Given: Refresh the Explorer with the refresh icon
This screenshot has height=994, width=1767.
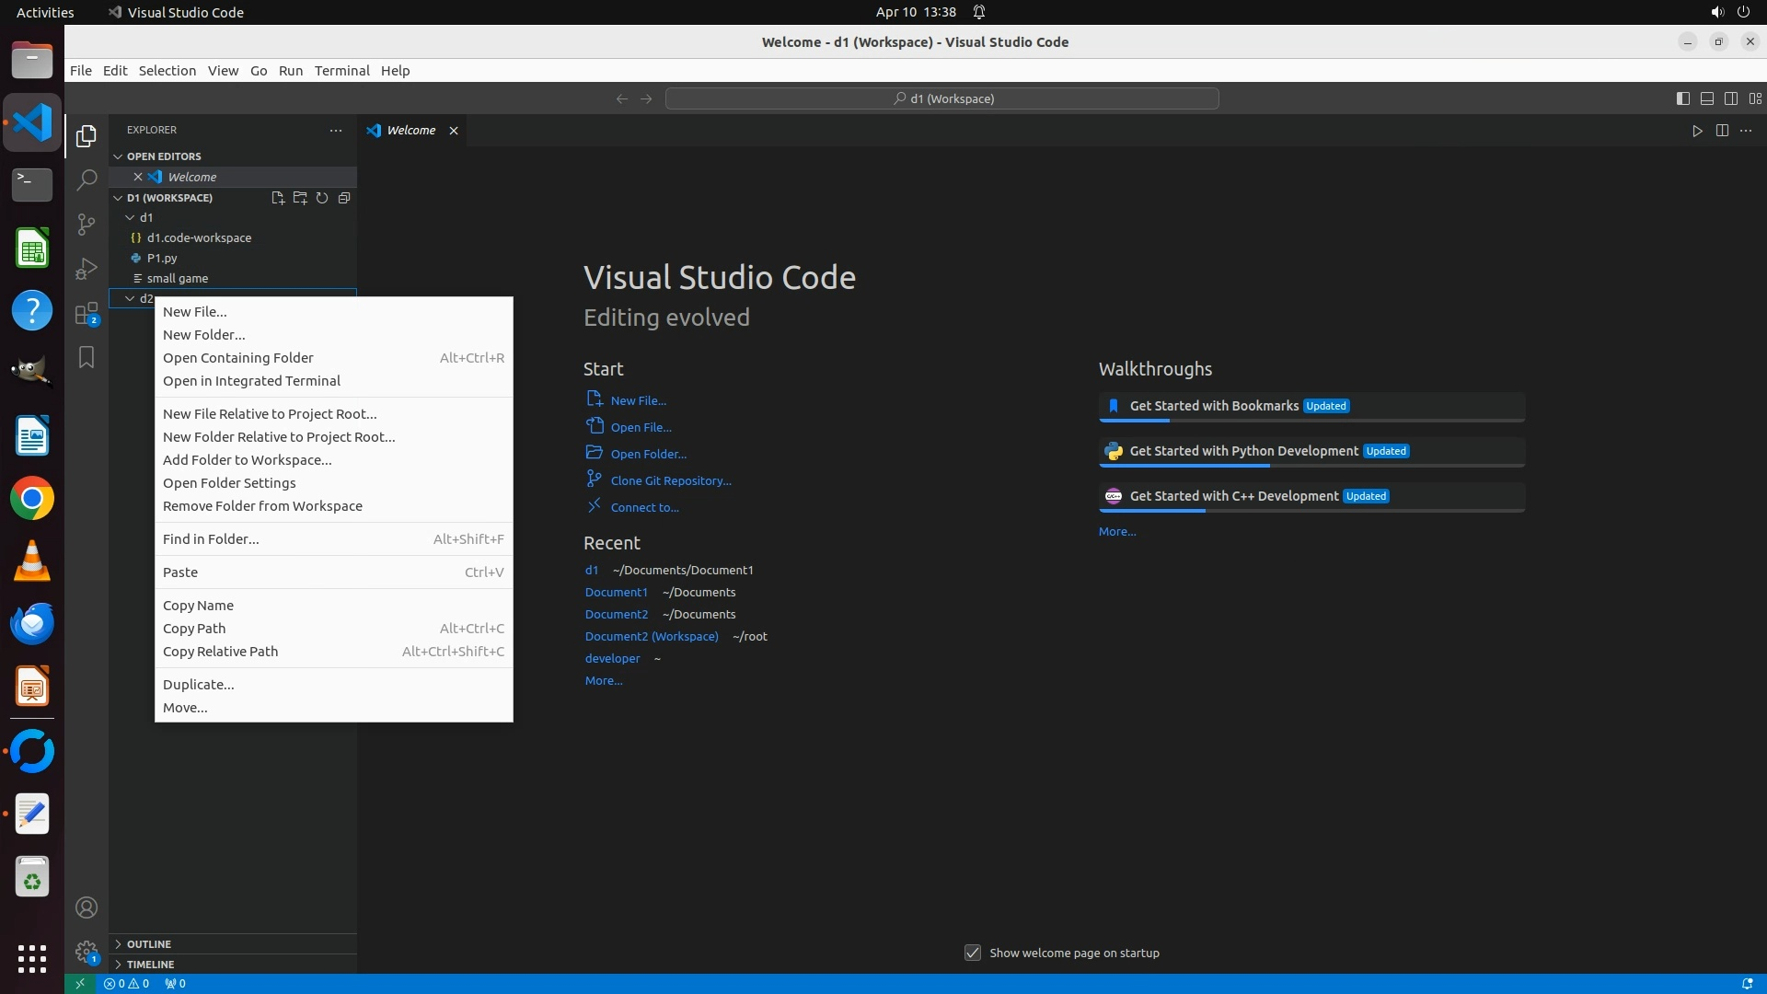Looking at the screenshot, I should click(x=322, y=198).
